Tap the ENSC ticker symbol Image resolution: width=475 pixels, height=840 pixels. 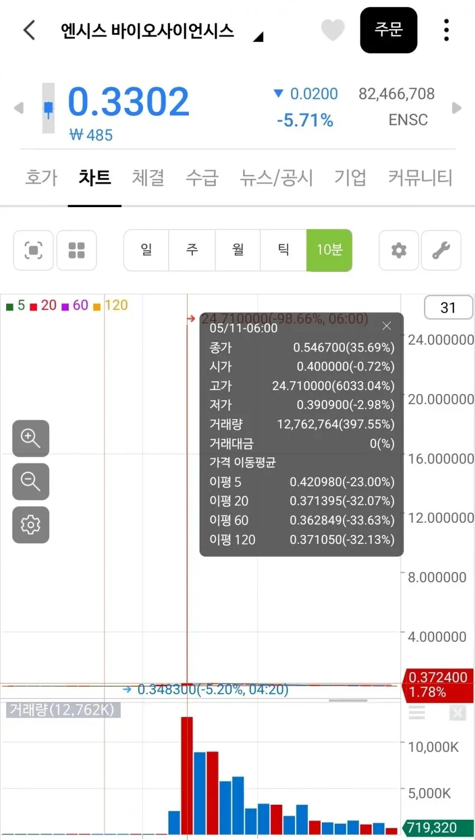pyautogui.click(x=408, y=120)
